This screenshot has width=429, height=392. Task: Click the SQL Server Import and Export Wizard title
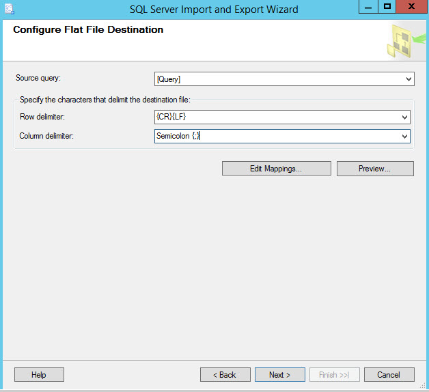click(x=214, y=10)
